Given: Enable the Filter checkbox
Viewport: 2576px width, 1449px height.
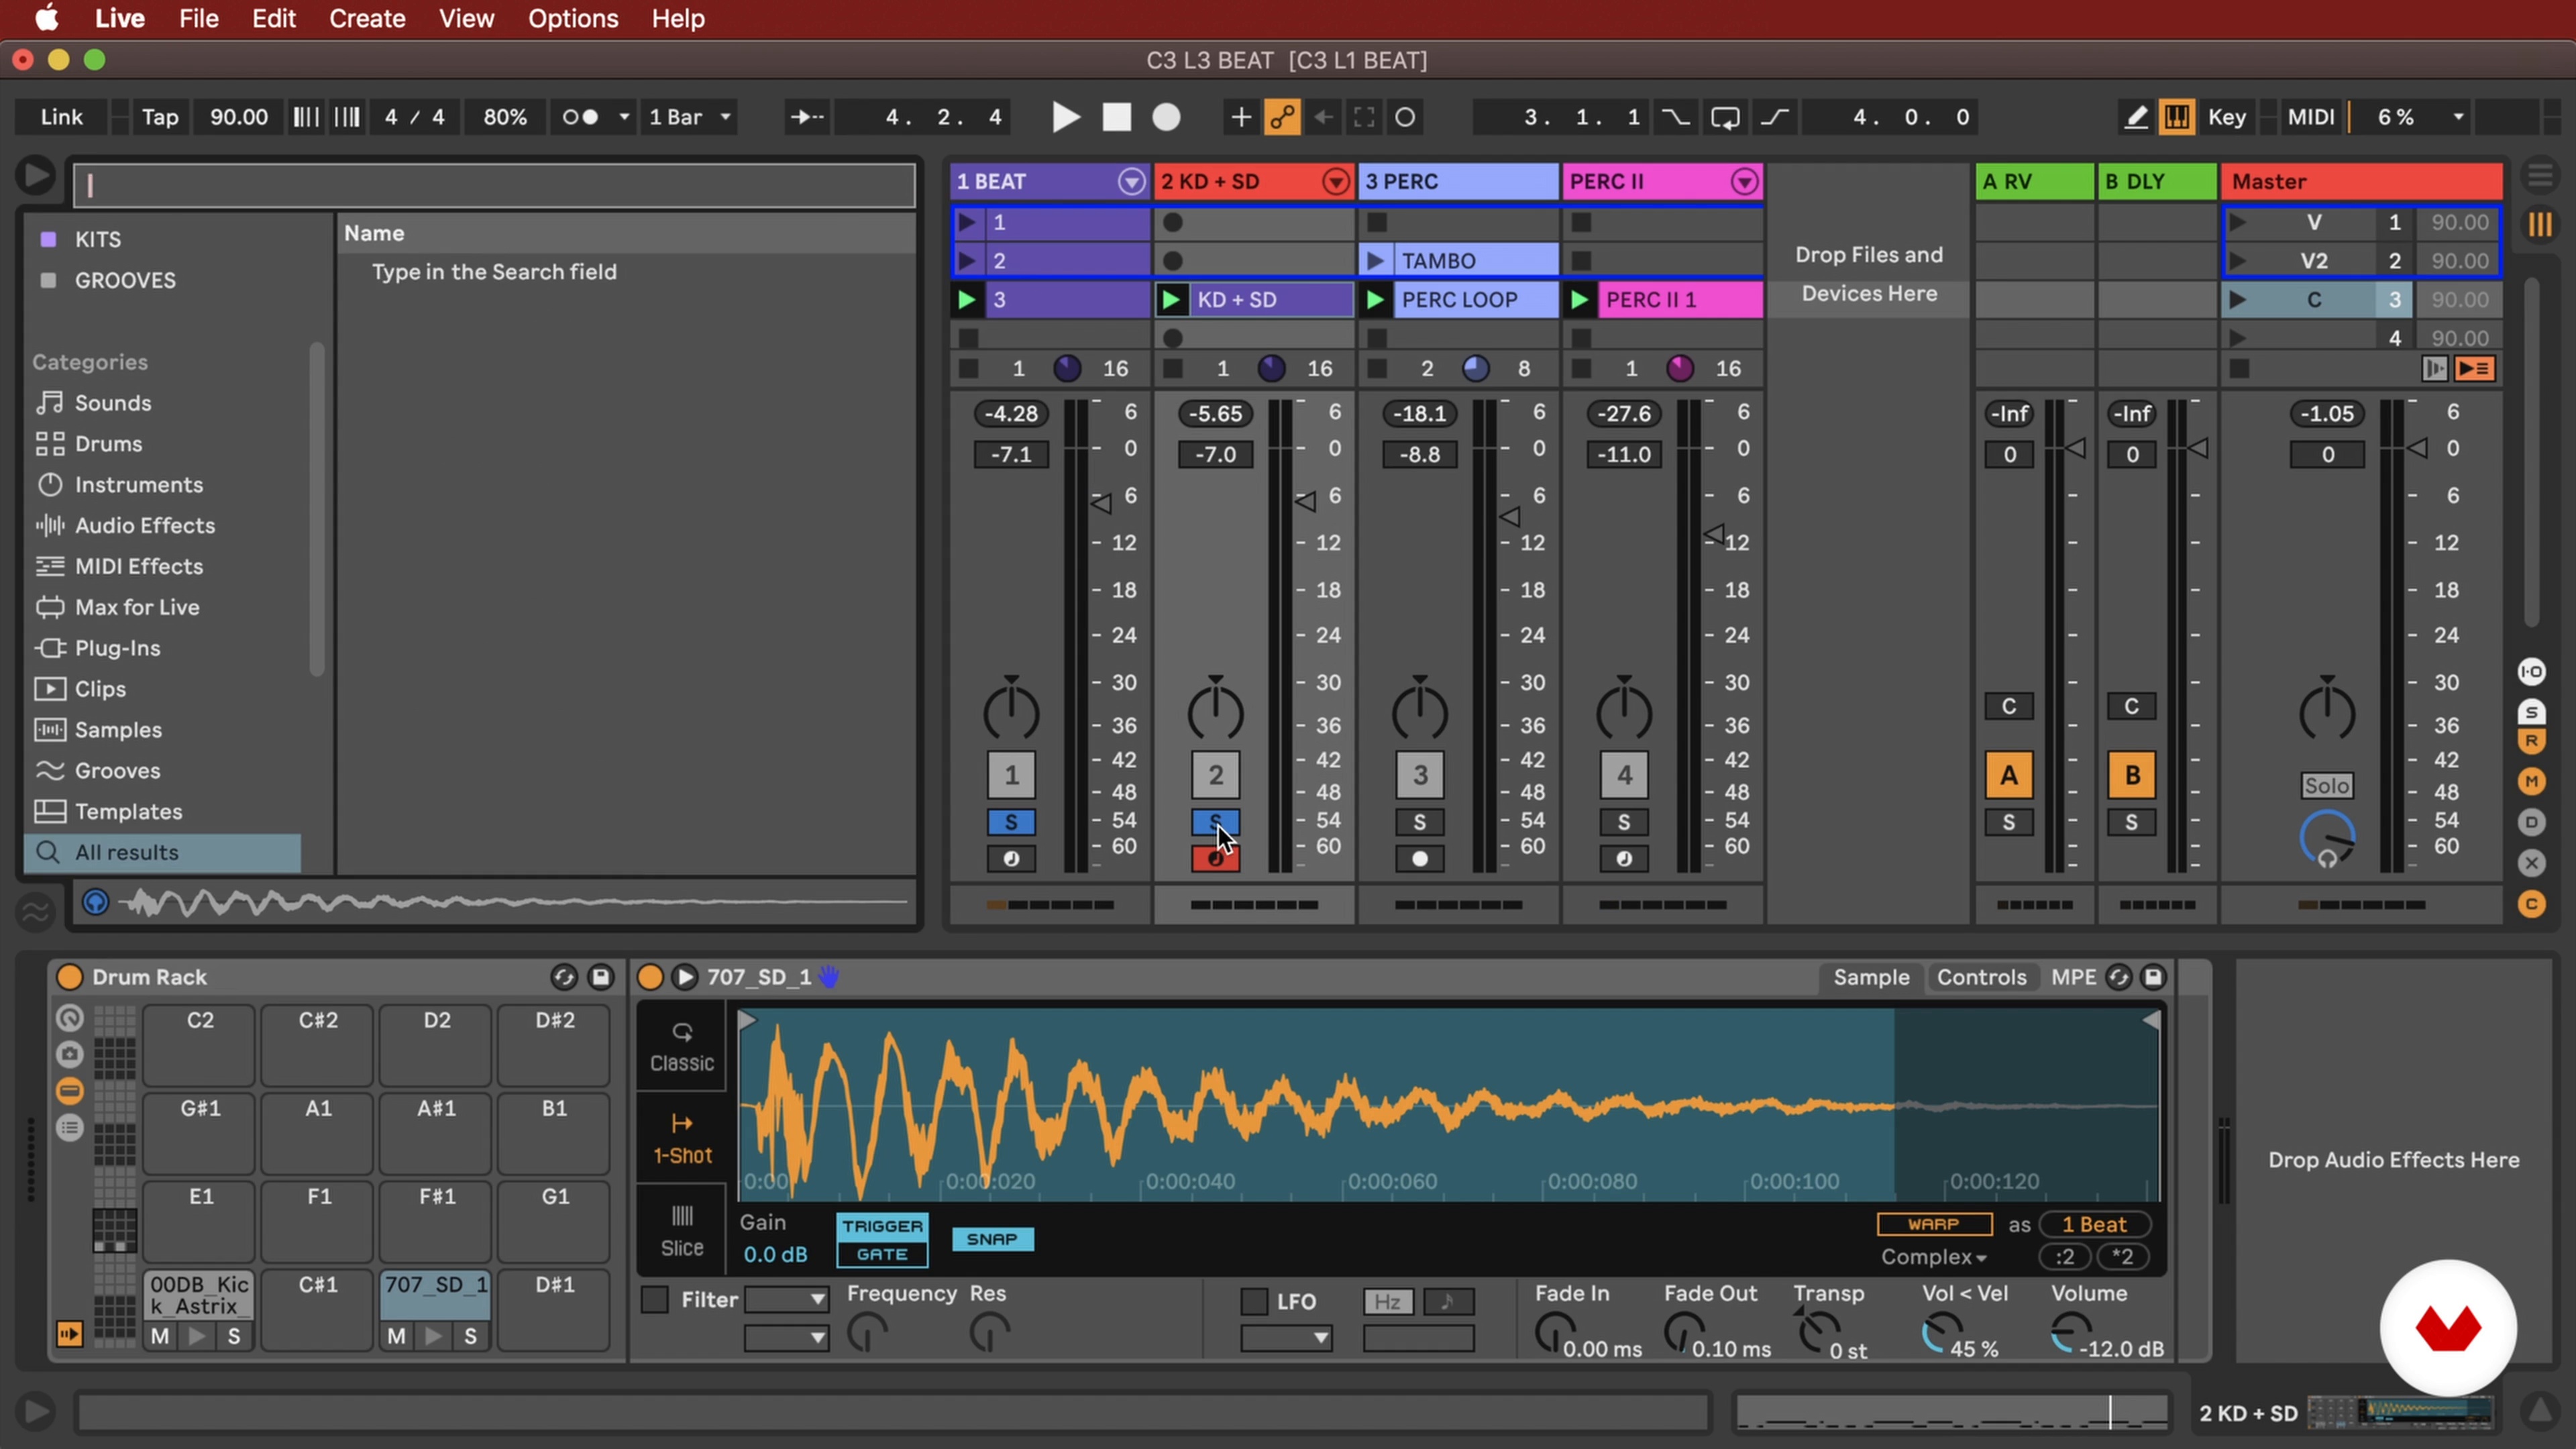Looking at the screenshot, I should (654, 1300).
